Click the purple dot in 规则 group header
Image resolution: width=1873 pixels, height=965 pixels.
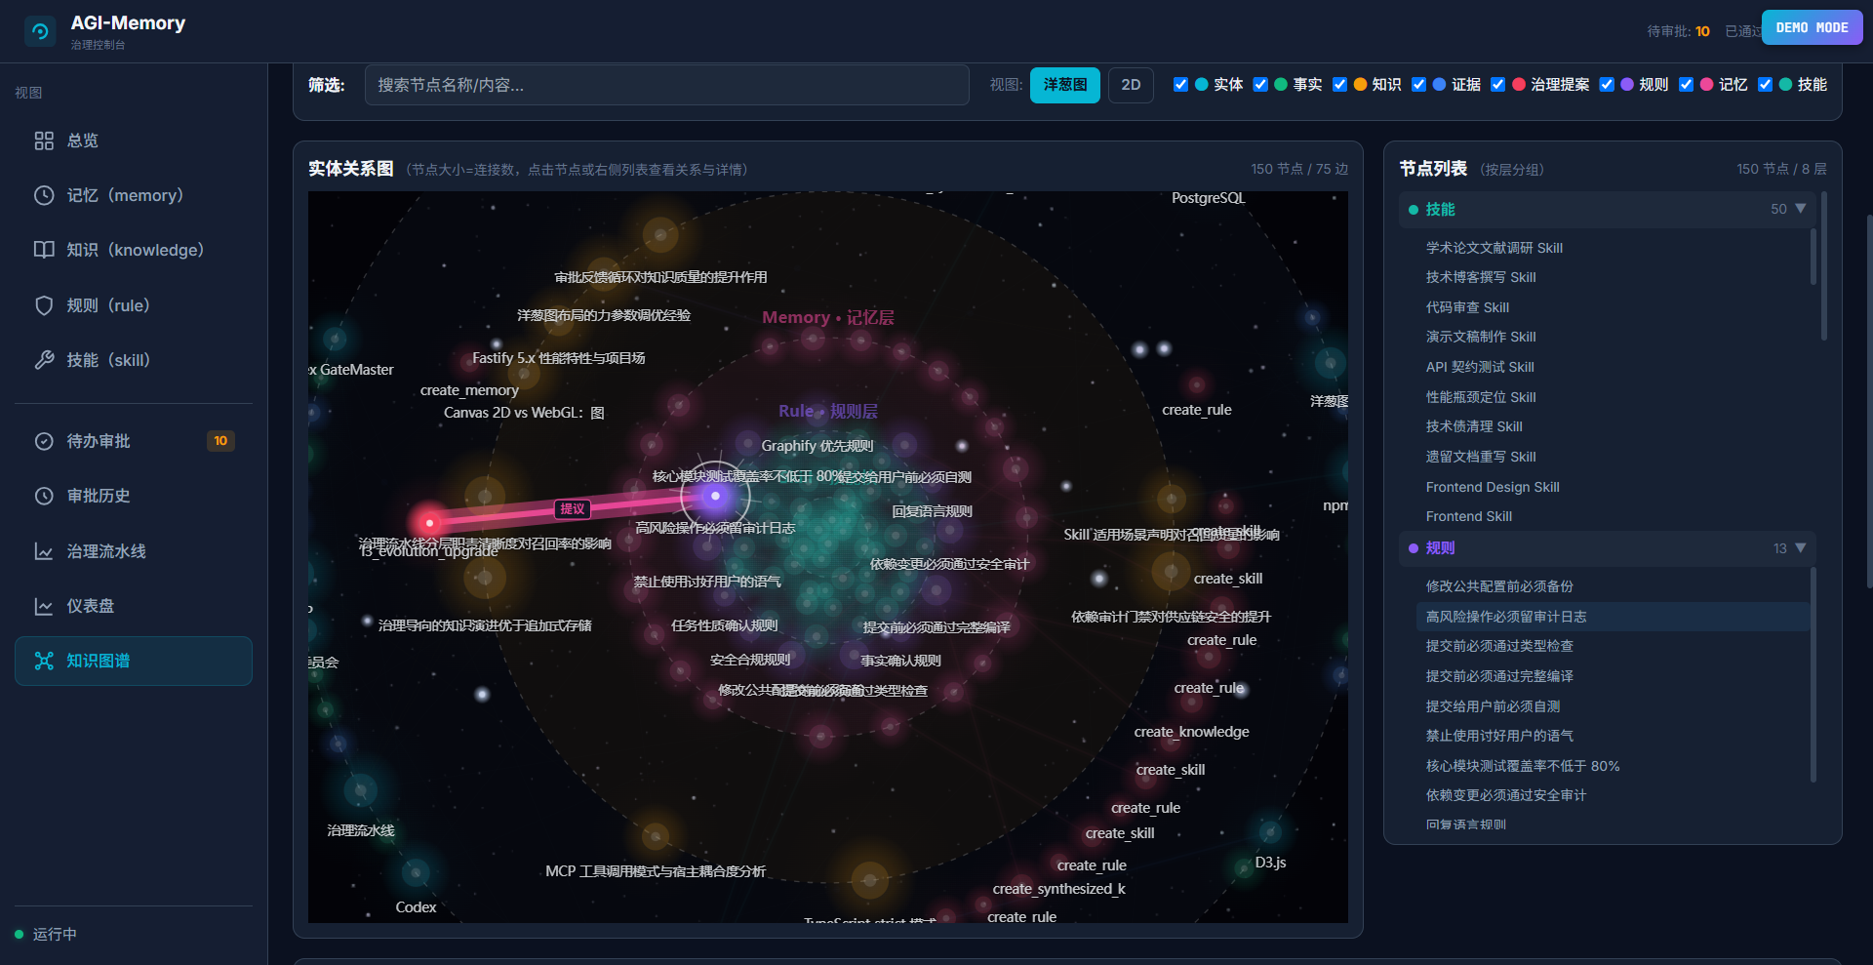click(x=1413, y=548)
